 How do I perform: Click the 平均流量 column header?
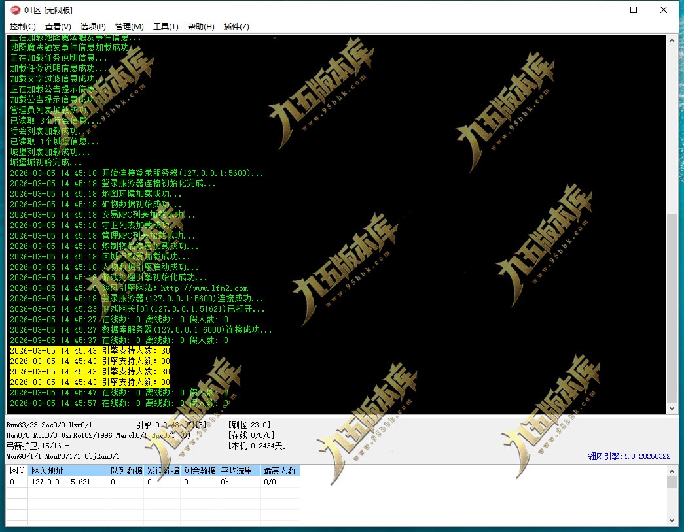point(239,471)
